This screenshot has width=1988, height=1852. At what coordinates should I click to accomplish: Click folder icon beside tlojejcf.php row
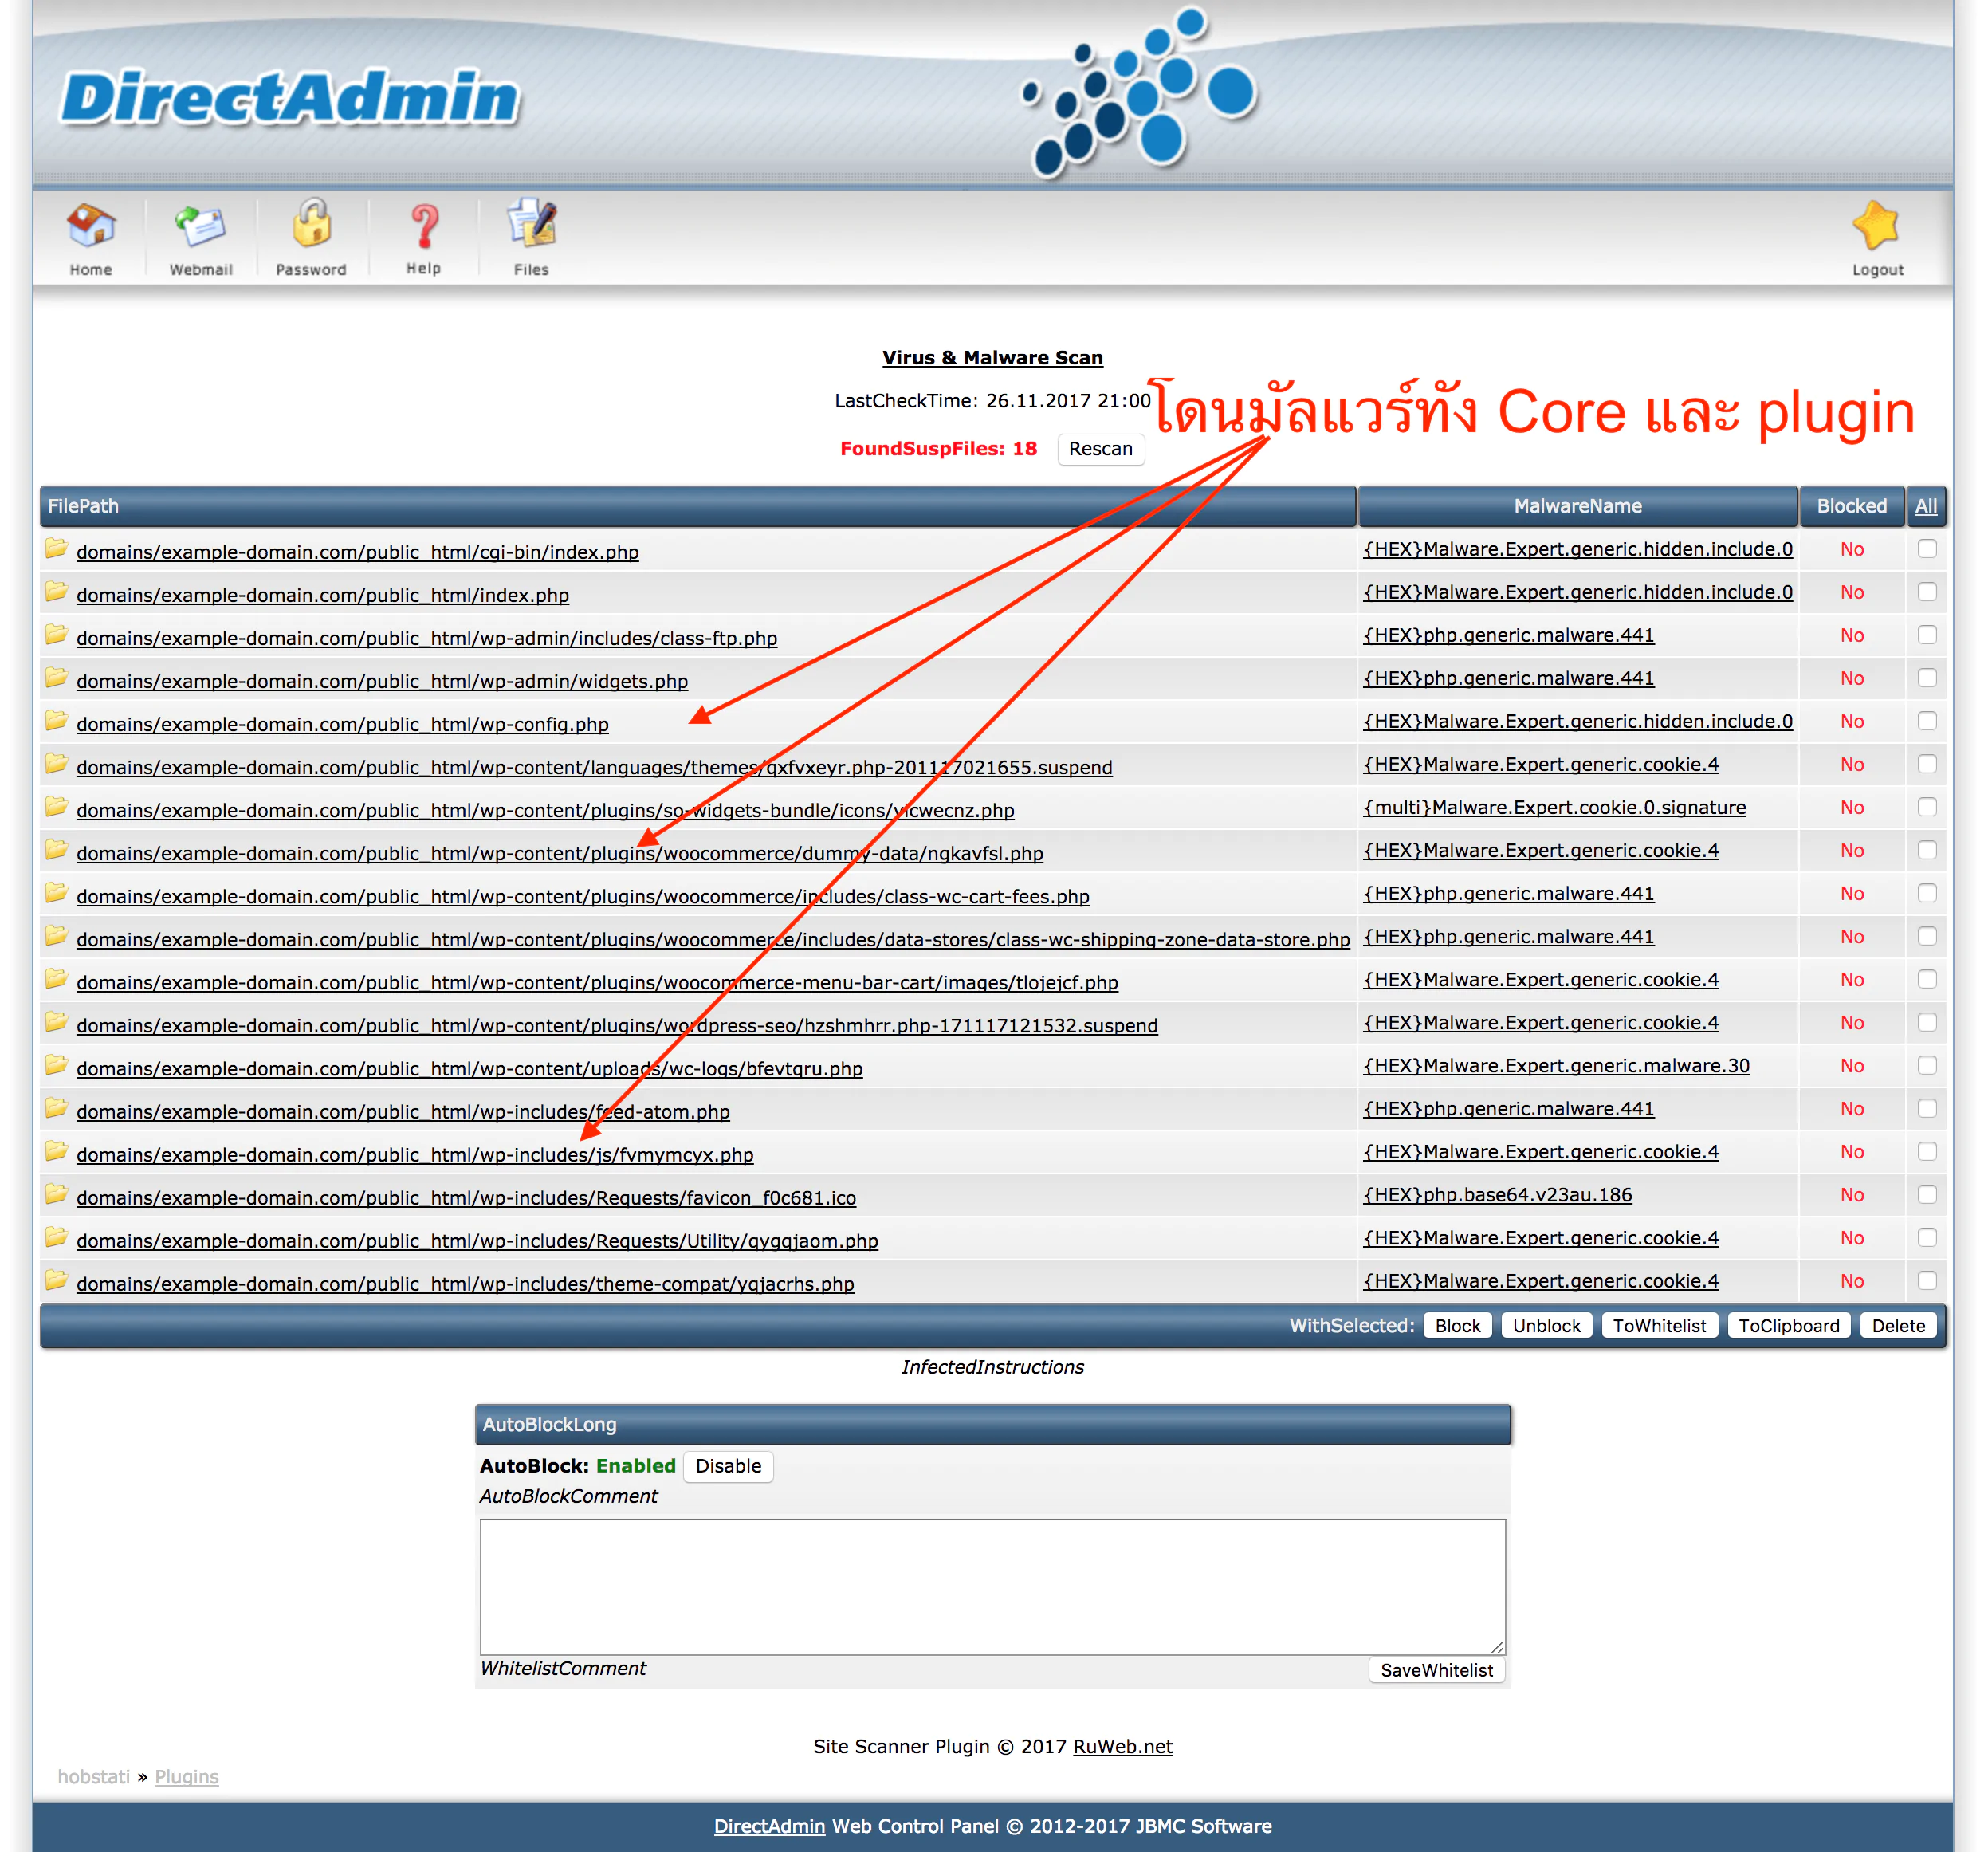coord(57,979)
